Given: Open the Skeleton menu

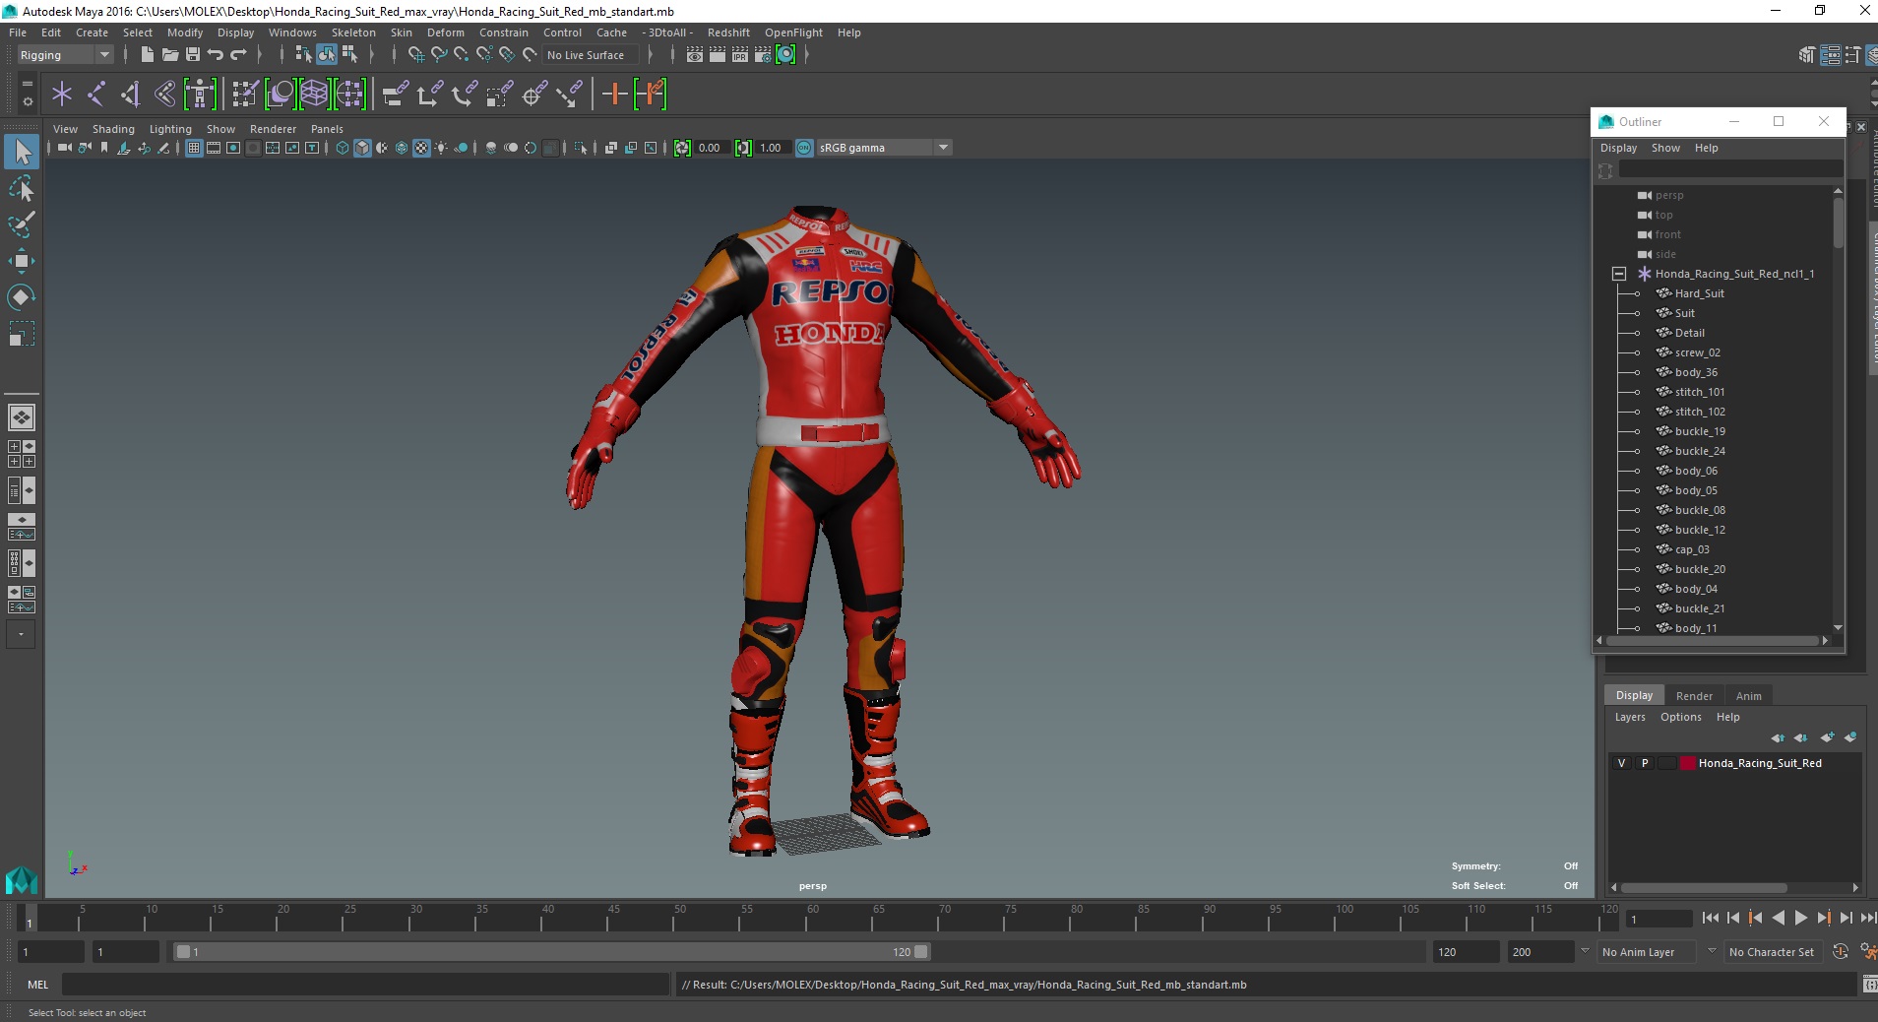Looking at the screenshot, I should (x=352, y=32).
